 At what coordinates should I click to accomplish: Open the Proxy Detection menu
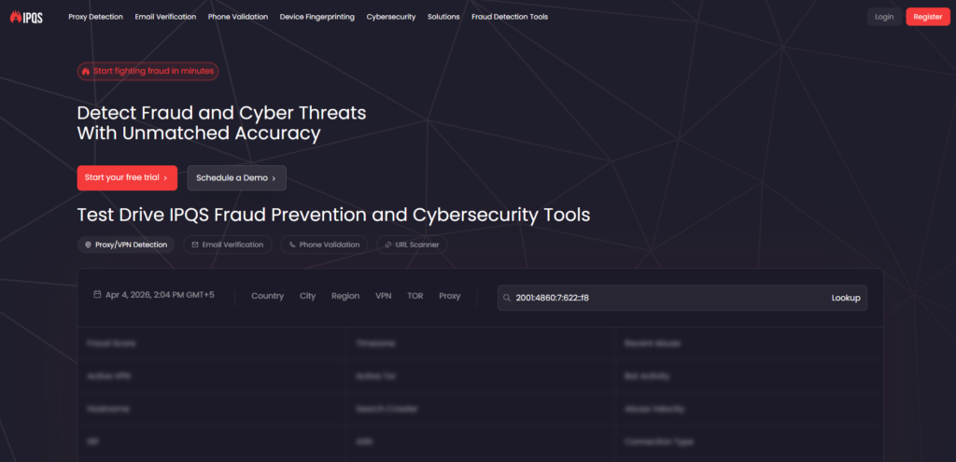coord(95,17)
